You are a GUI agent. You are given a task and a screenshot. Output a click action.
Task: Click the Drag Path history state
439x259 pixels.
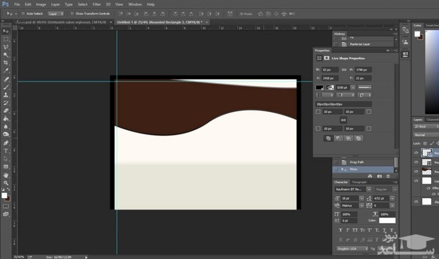point(356,162)
